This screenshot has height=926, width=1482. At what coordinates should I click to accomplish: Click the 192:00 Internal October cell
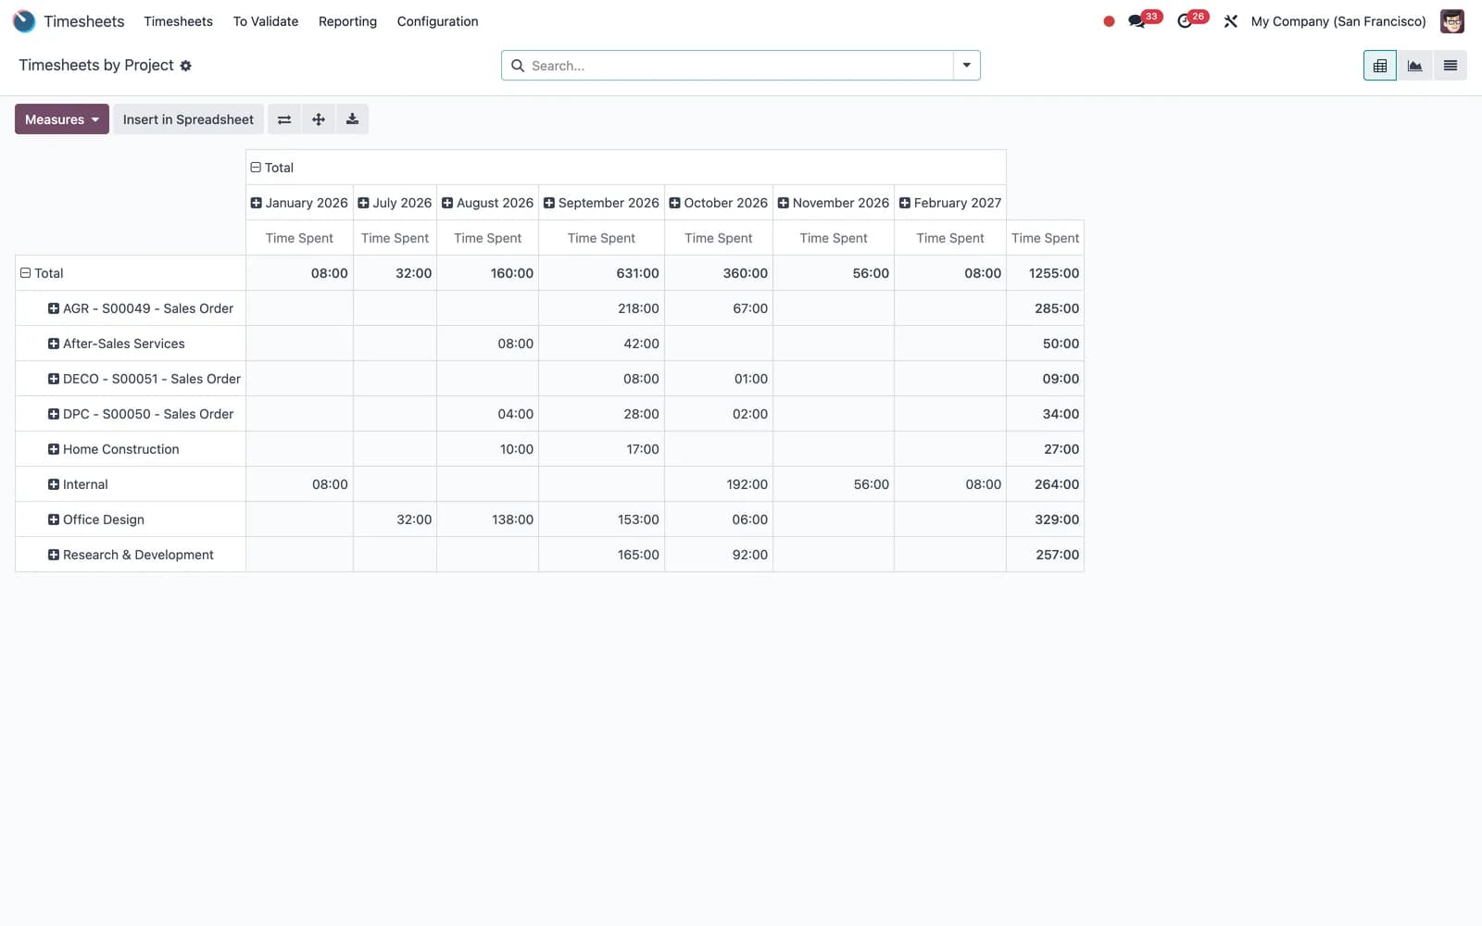719,484
